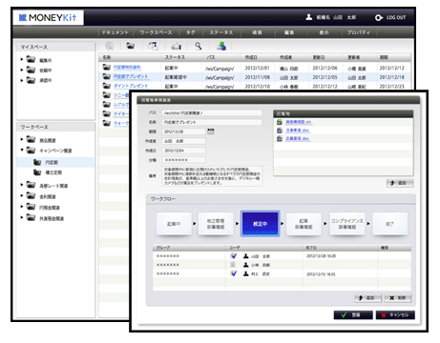Click the add button under attachment list
Viewport: 440px width, 343px height.
point(400,183)
